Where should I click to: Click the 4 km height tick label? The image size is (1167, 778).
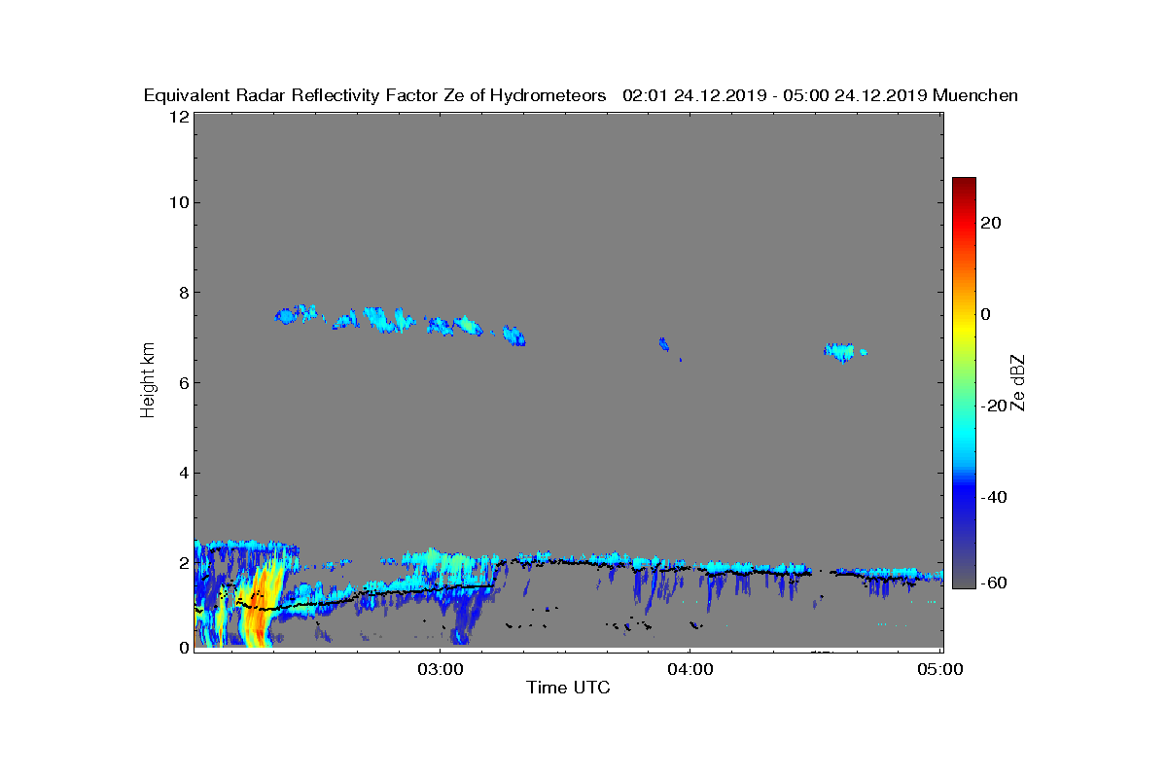183,474
